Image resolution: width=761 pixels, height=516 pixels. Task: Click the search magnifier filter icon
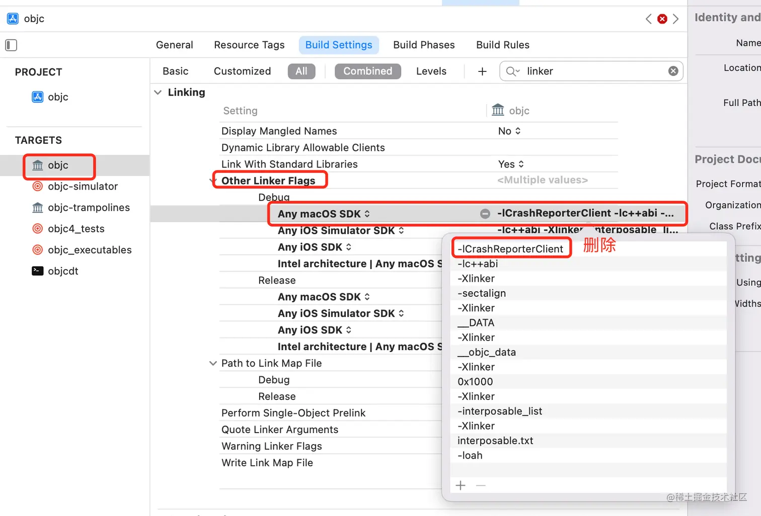(512, 71)
